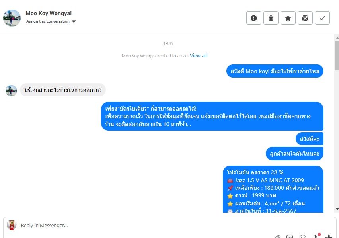Viewport: 339px width, 238px height.
Task: Click scrollbar down arrow in chat
Action: point(337,209)
